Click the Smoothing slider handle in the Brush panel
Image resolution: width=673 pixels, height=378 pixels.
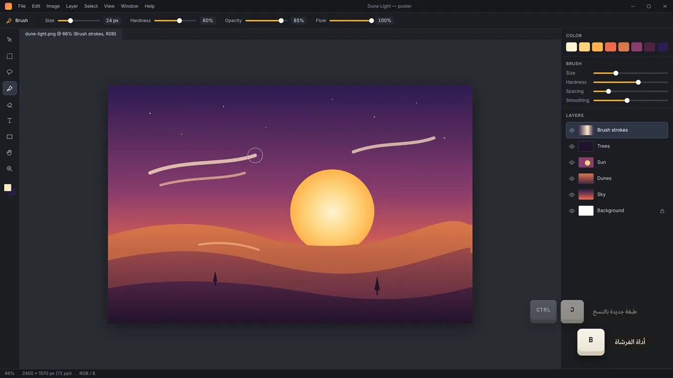click(627, 100)
